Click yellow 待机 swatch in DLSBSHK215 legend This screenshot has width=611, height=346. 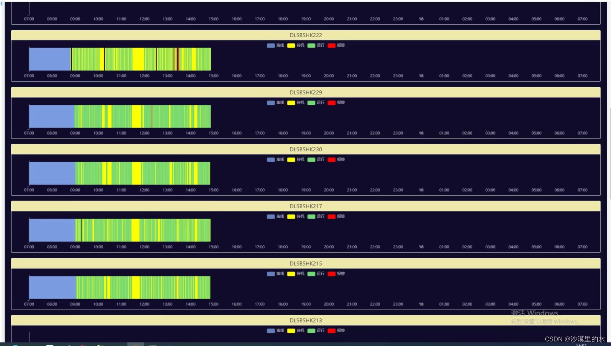[291, 274]
